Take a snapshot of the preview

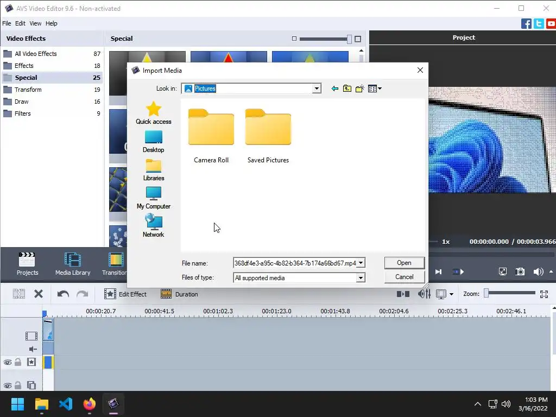click(x=520, y=271)
